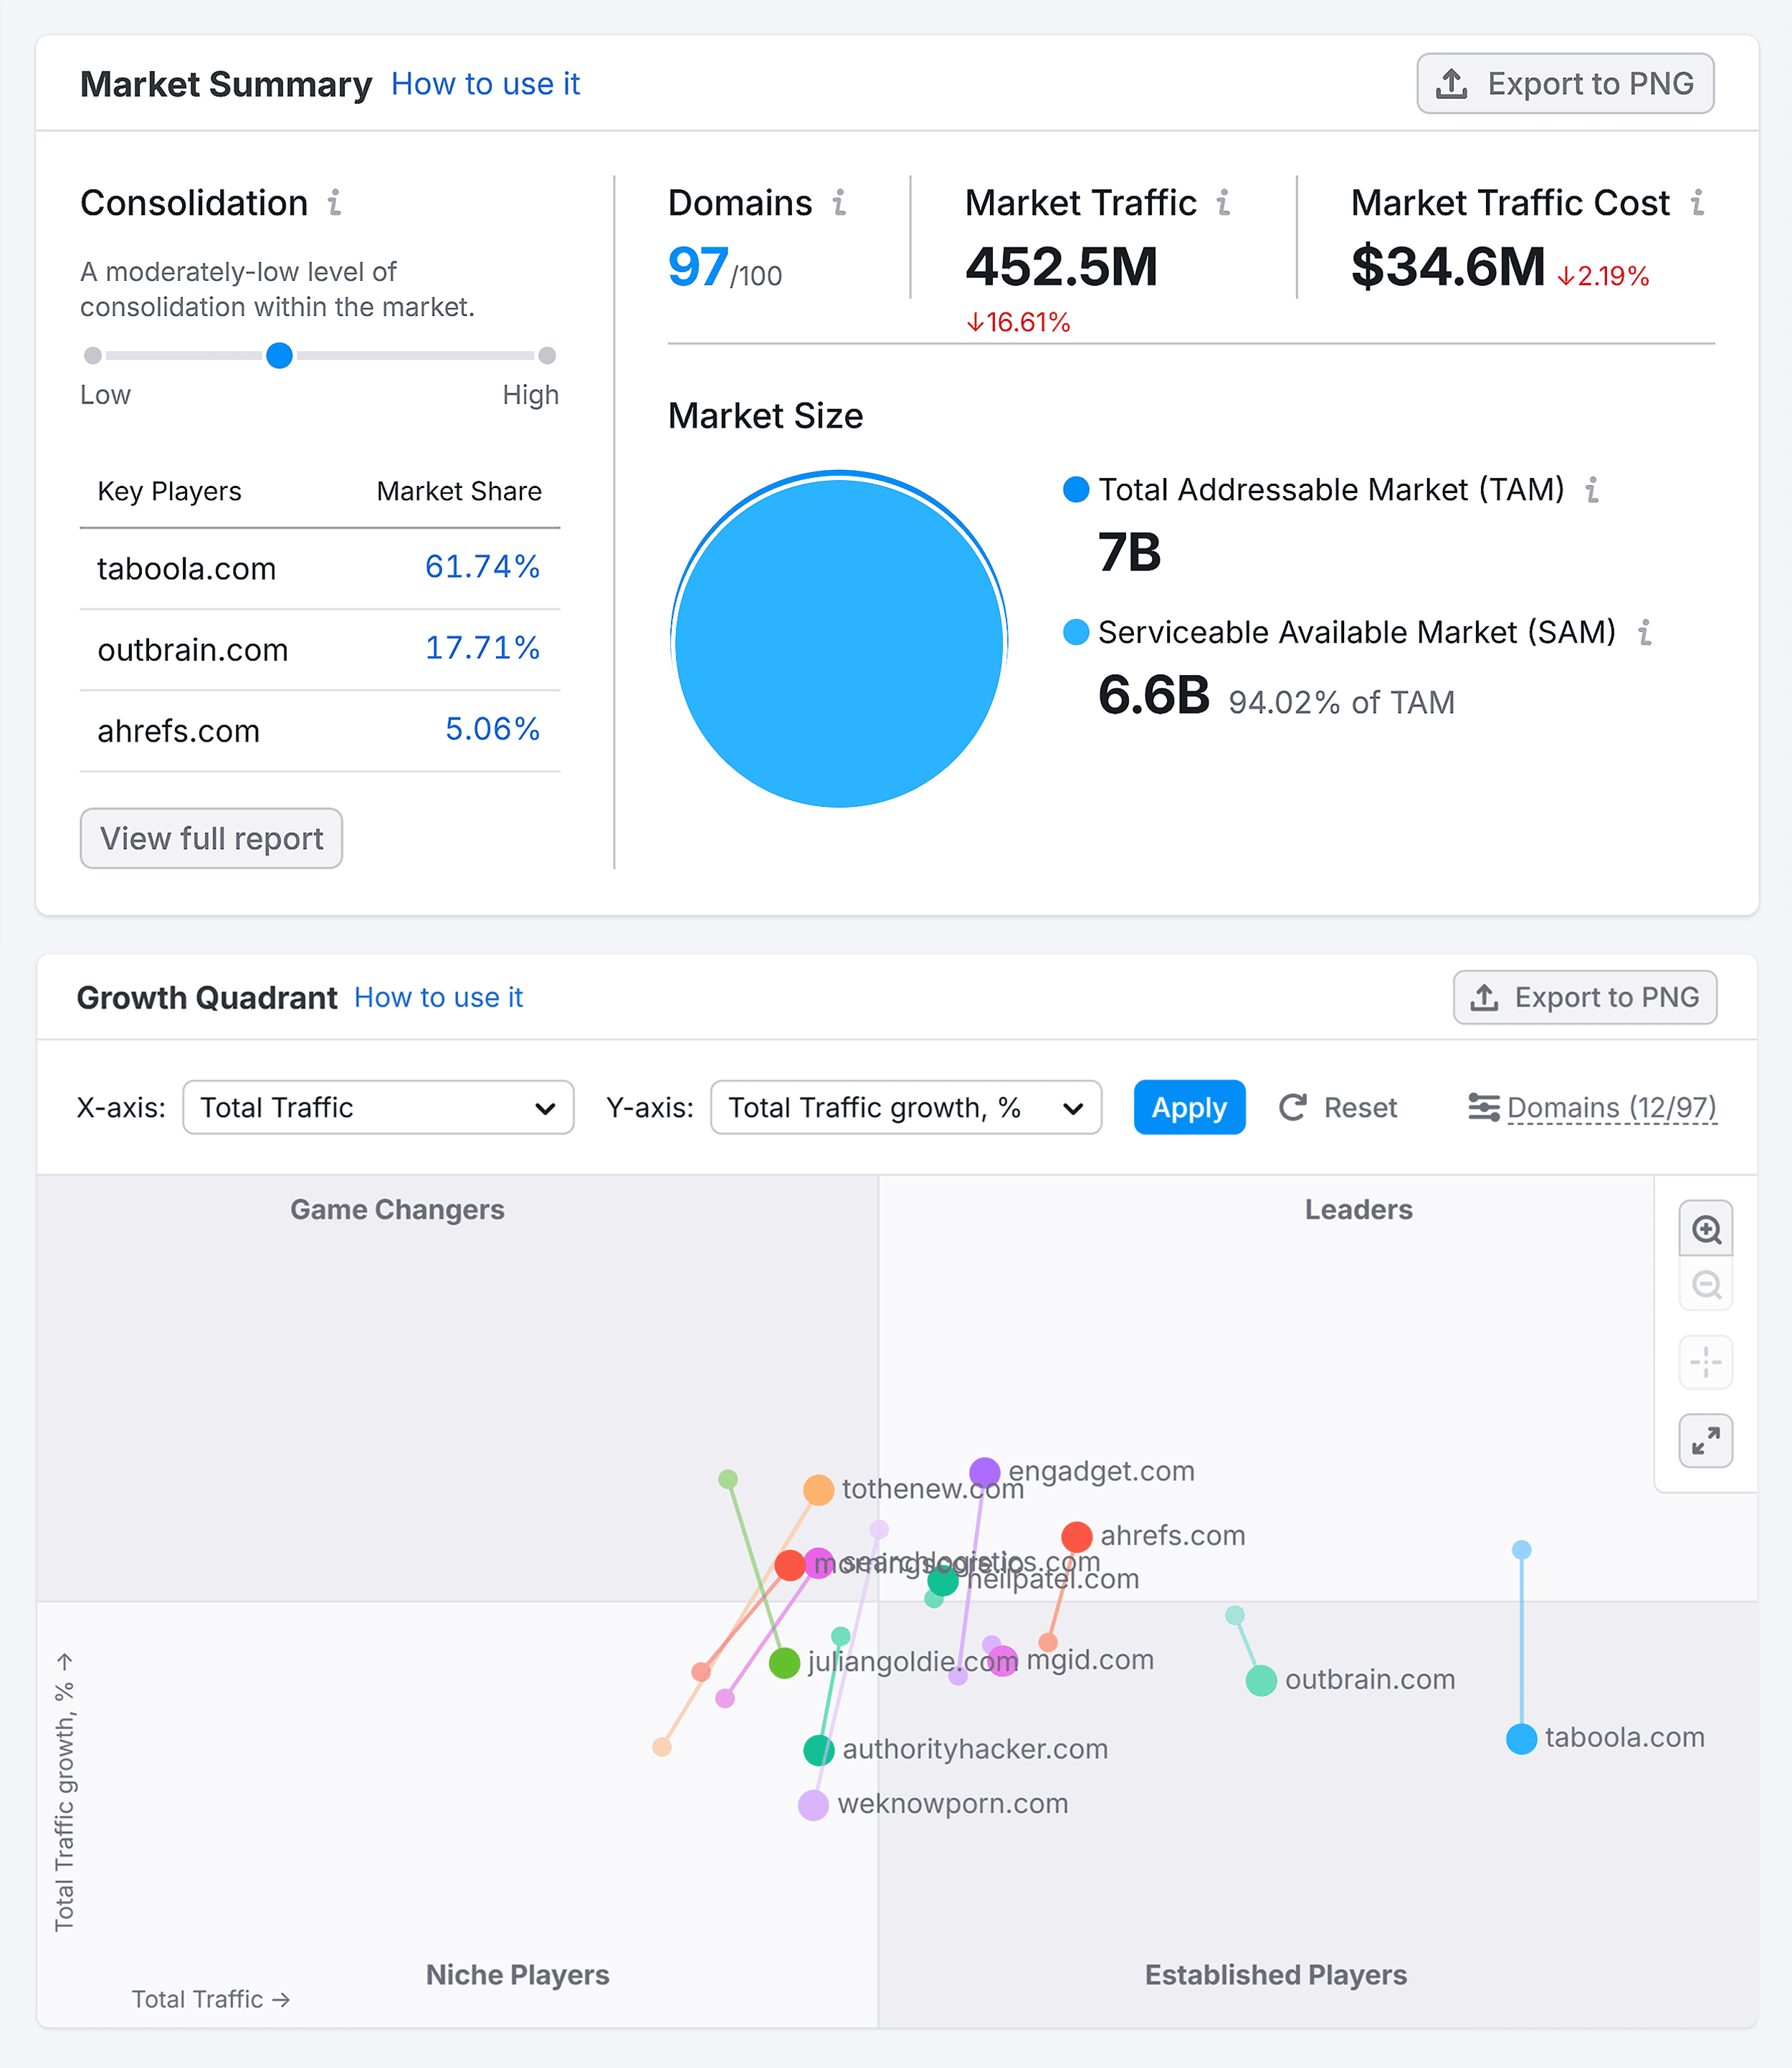Screen dimensions: 1792x2068
Task: Click the center-view crosshair icon on the chart
Action: (1706, 1364)
